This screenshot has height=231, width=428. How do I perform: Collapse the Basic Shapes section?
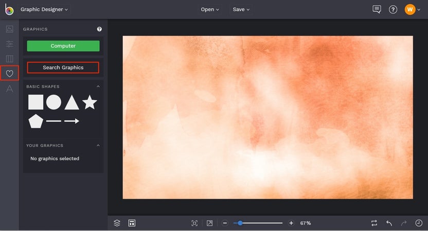[x=98, y=86]
